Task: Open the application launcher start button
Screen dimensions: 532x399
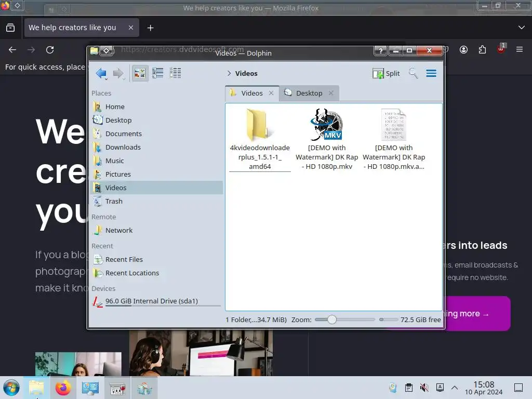Action: click(x=11, y=388)
